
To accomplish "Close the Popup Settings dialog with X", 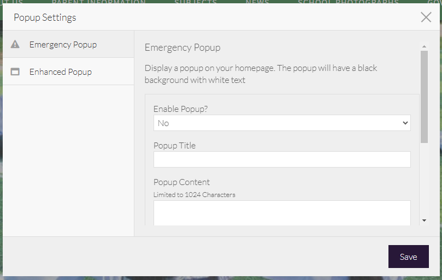I will [x=426, y=17].
